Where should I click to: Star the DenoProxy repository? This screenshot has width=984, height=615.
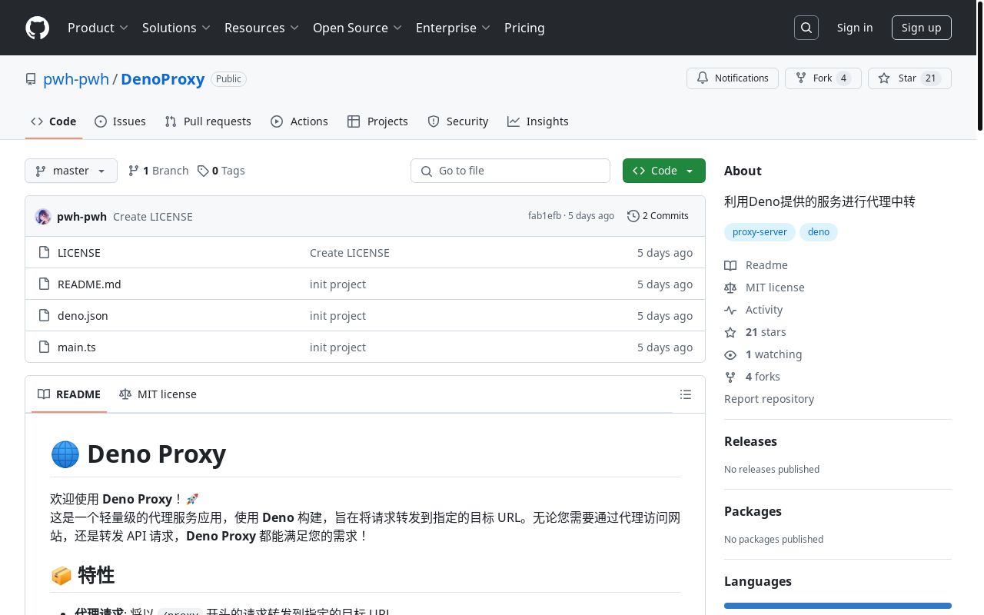click(x=909, y=78)
